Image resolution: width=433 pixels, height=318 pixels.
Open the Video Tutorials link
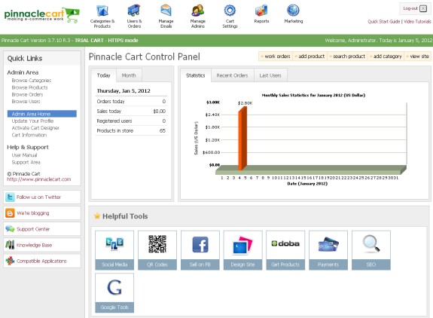[417, 22]
